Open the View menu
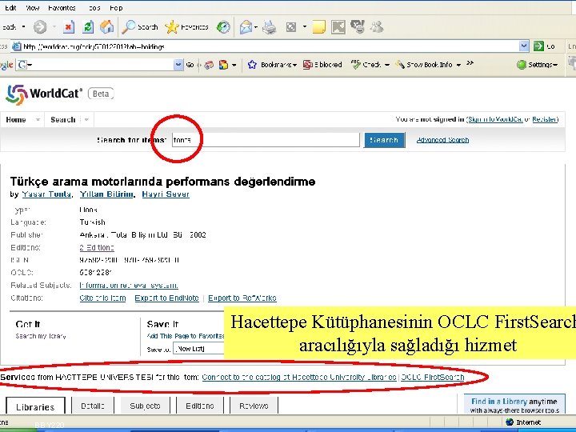 [32, 8]
